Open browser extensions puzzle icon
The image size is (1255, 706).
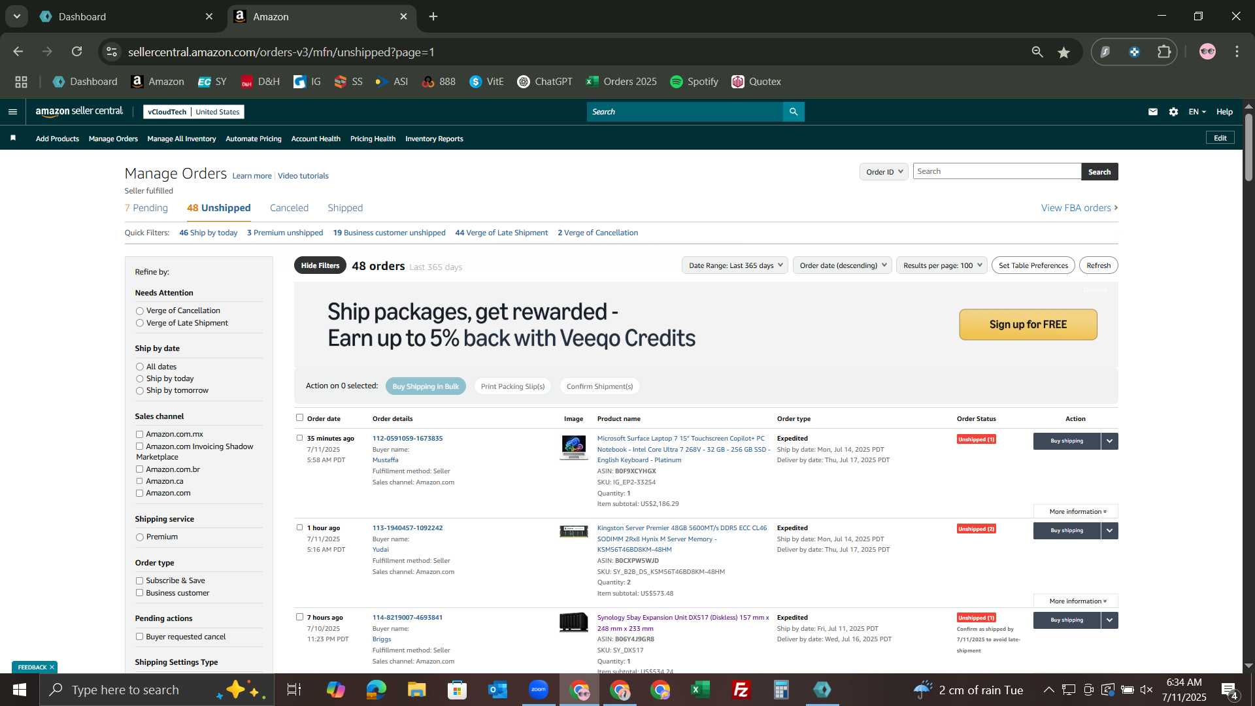[1164, 52]
